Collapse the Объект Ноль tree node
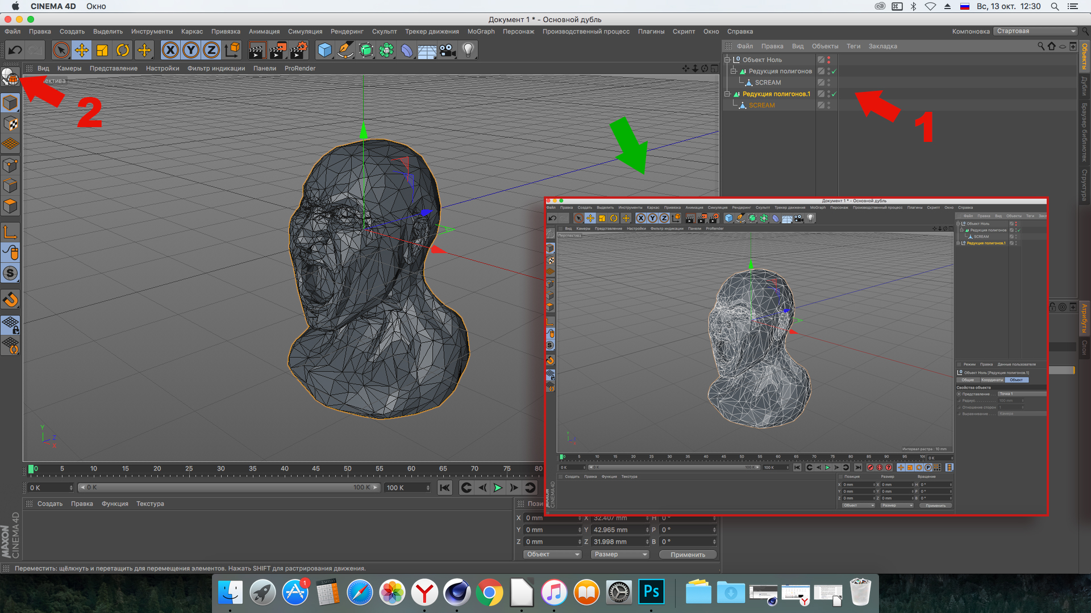This screenshot has height=613, width=1091. click(727, 60)
